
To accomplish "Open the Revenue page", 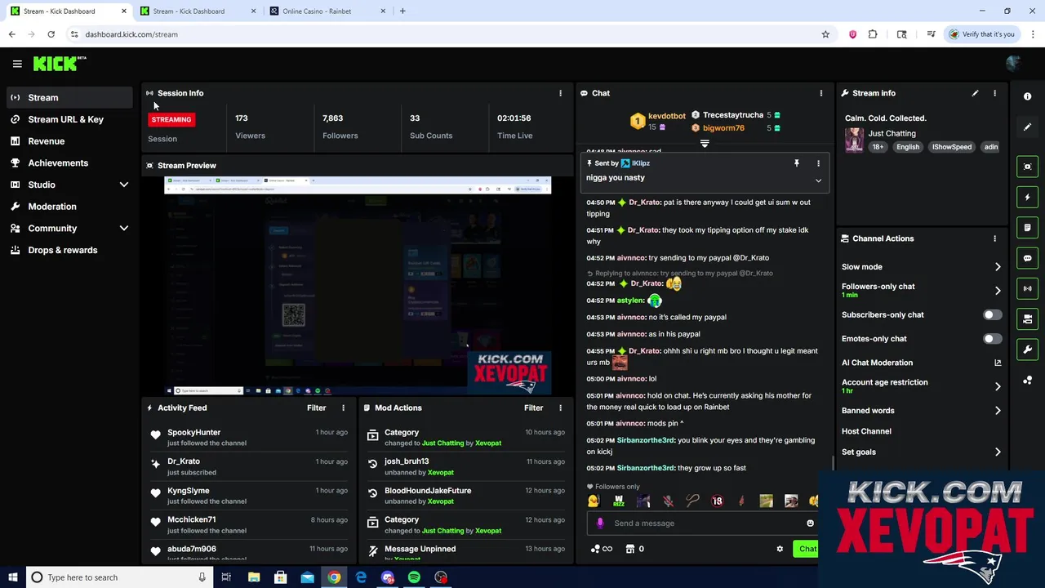I will coord(69,141).
